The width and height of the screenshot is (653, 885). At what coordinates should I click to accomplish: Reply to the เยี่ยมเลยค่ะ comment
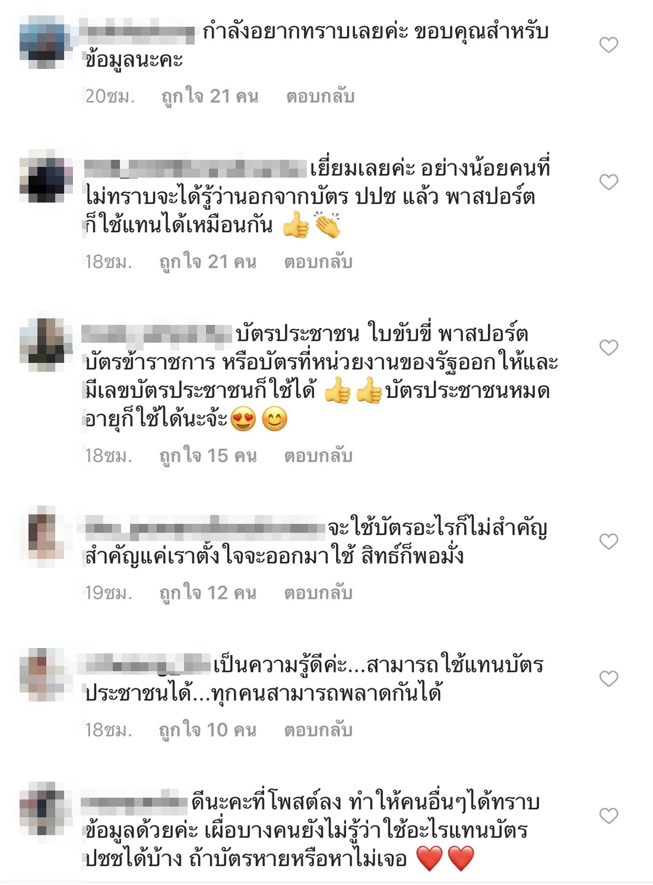[x=318, y=262]
